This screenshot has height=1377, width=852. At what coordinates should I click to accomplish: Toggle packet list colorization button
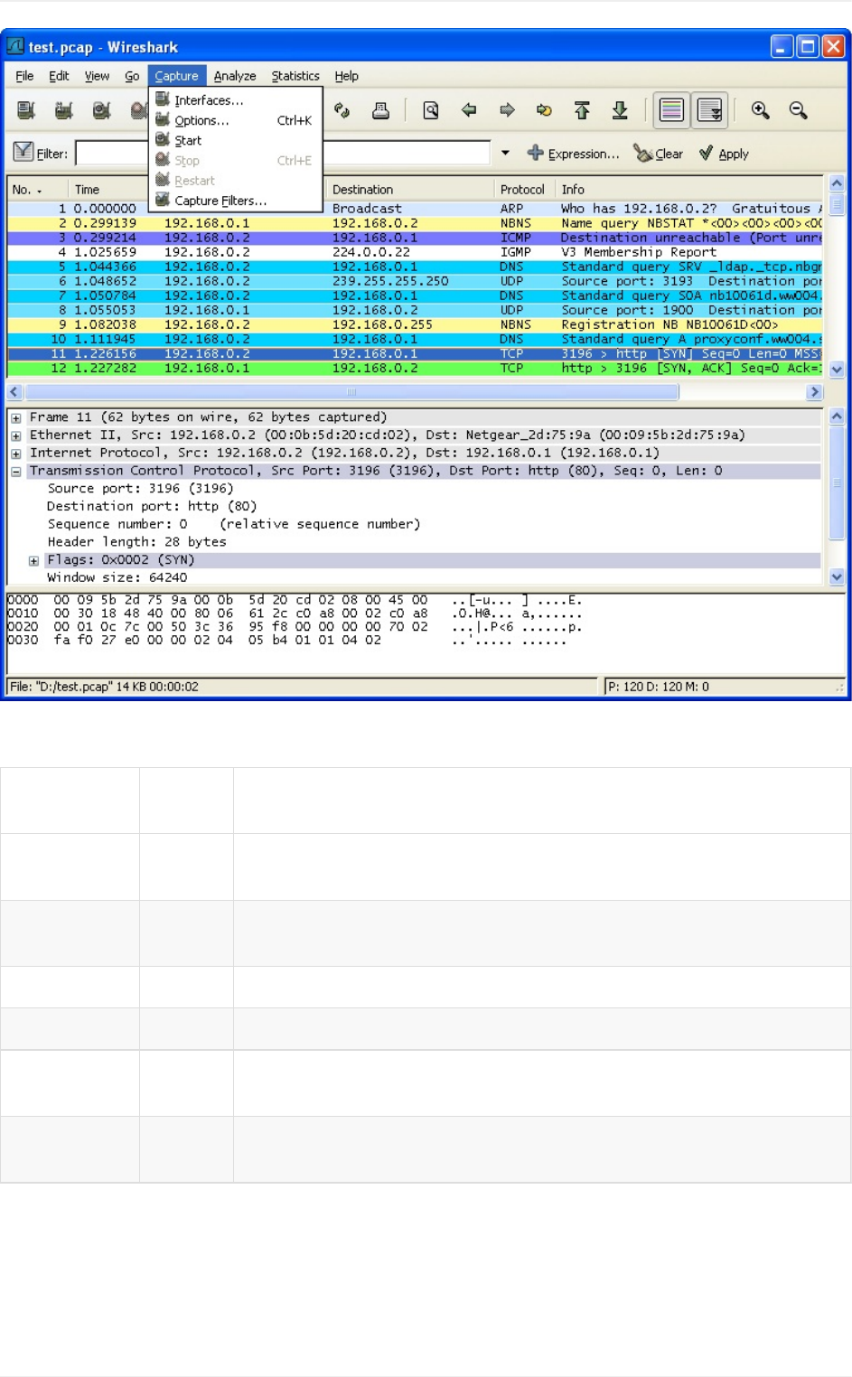pyautogui.click(x=671, y=110)
